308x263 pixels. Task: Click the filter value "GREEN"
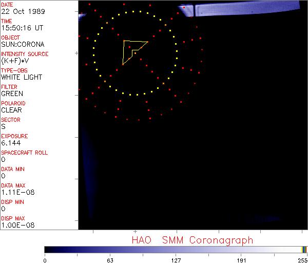12,93
